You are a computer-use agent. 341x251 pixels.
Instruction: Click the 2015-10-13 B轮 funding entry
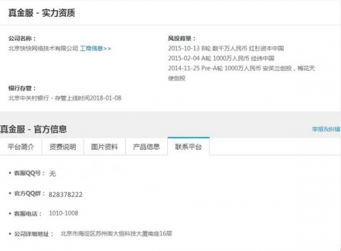[x=226, y=48]
